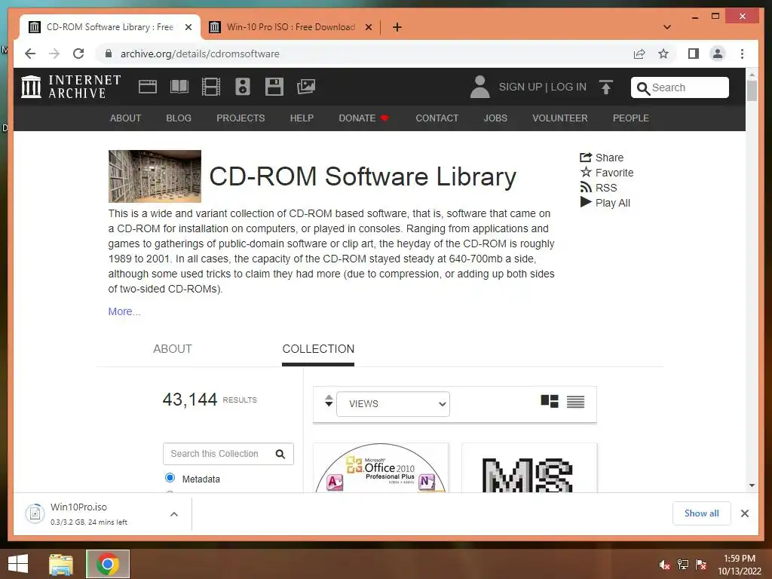The width and height of the screenshot is (772, 579).
Task: Open the HELP nav item
Action: coord(302,118)
